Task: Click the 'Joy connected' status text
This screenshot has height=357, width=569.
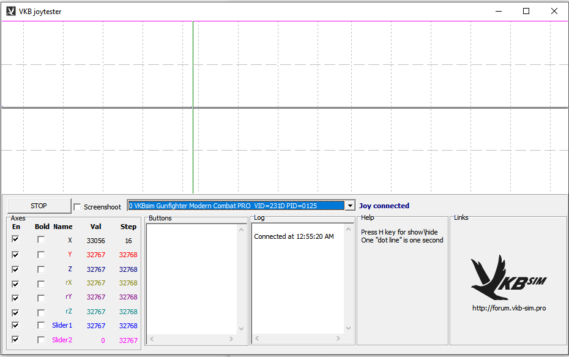Action: coord(384,206)
